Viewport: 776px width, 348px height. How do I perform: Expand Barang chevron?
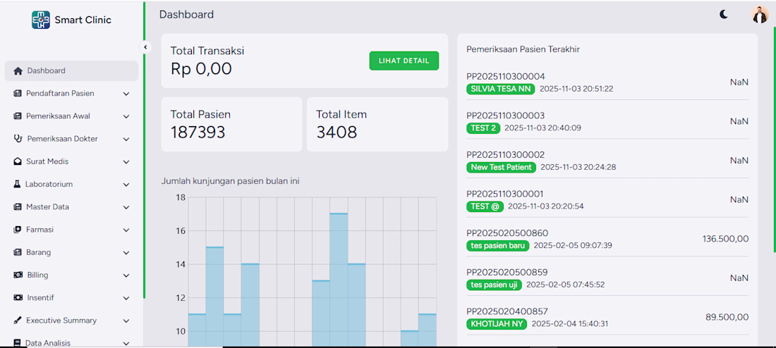pyautogui.click(x=126, y=253)
